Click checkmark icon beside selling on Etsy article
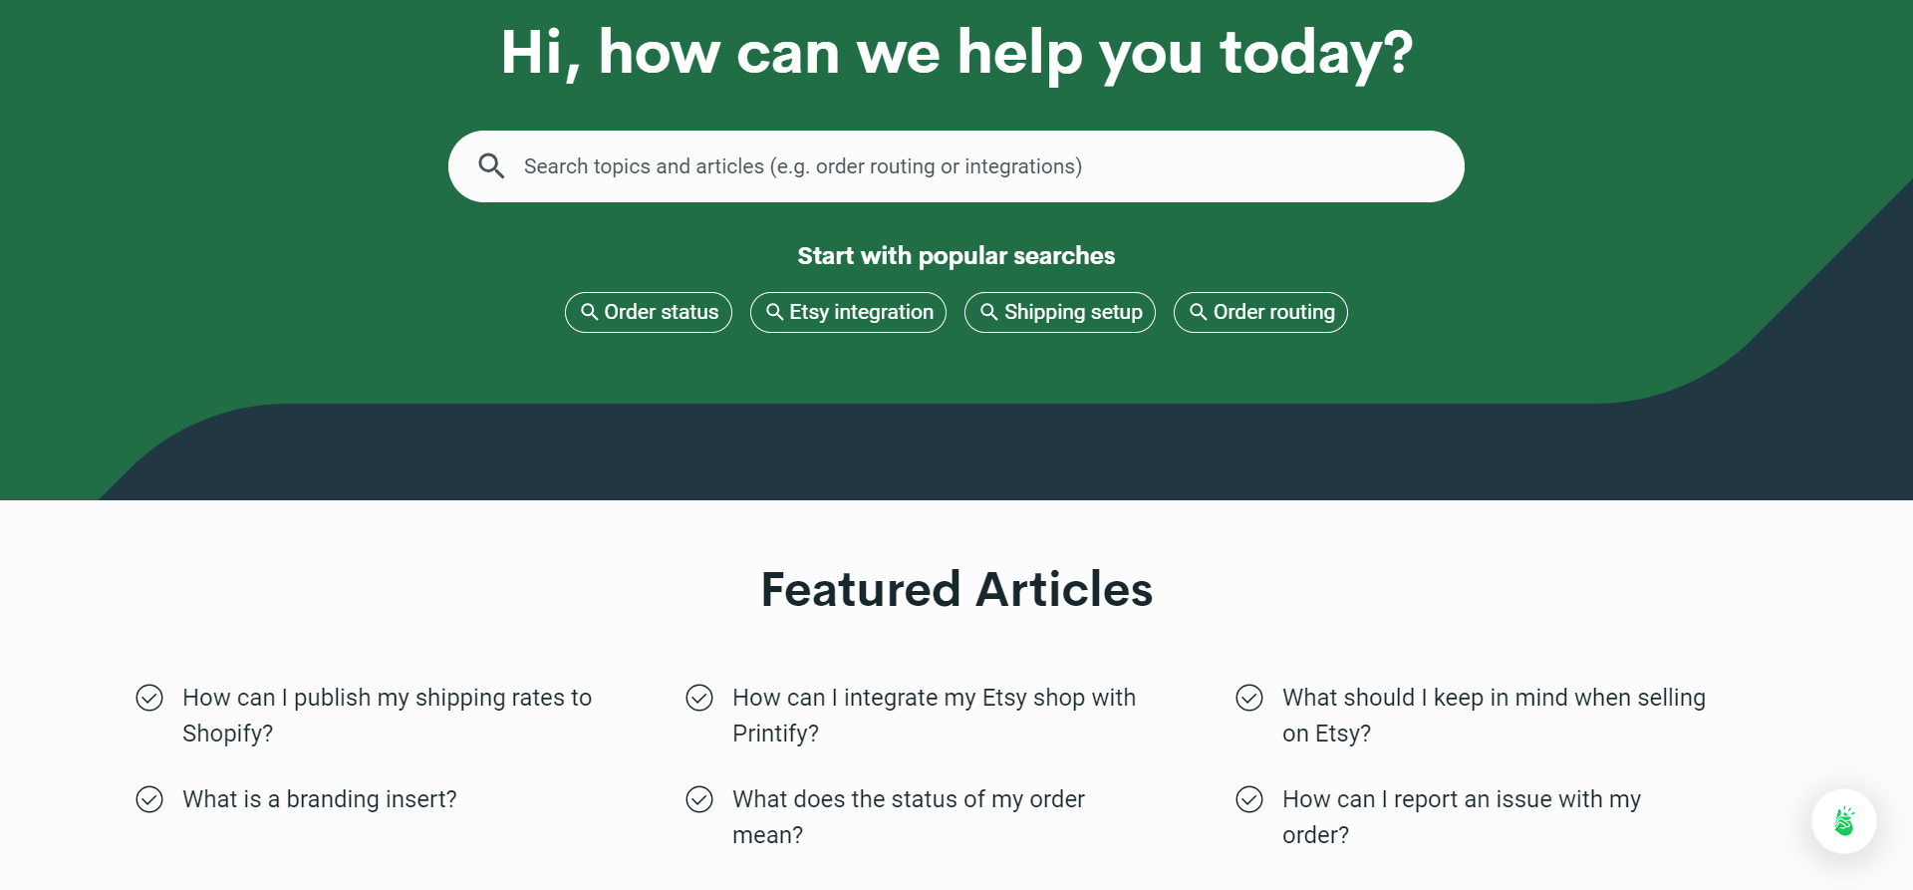The image size is (1913, 890). pyautogui.click(x=1249, y=698)
